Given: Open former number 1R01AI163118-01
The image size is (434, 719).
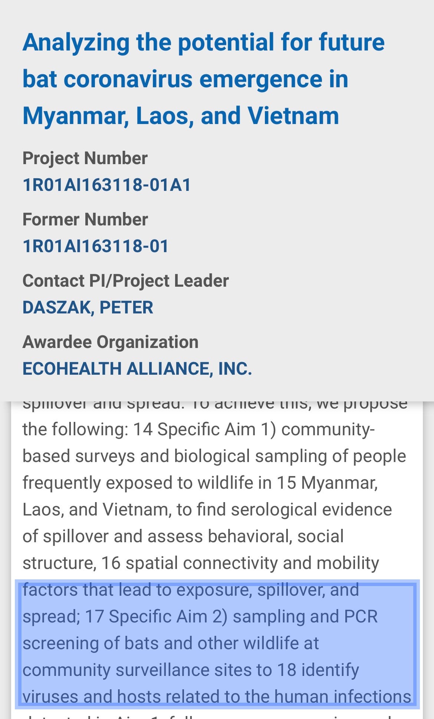Looking at the screenshot, I should (x=96, y=246).
